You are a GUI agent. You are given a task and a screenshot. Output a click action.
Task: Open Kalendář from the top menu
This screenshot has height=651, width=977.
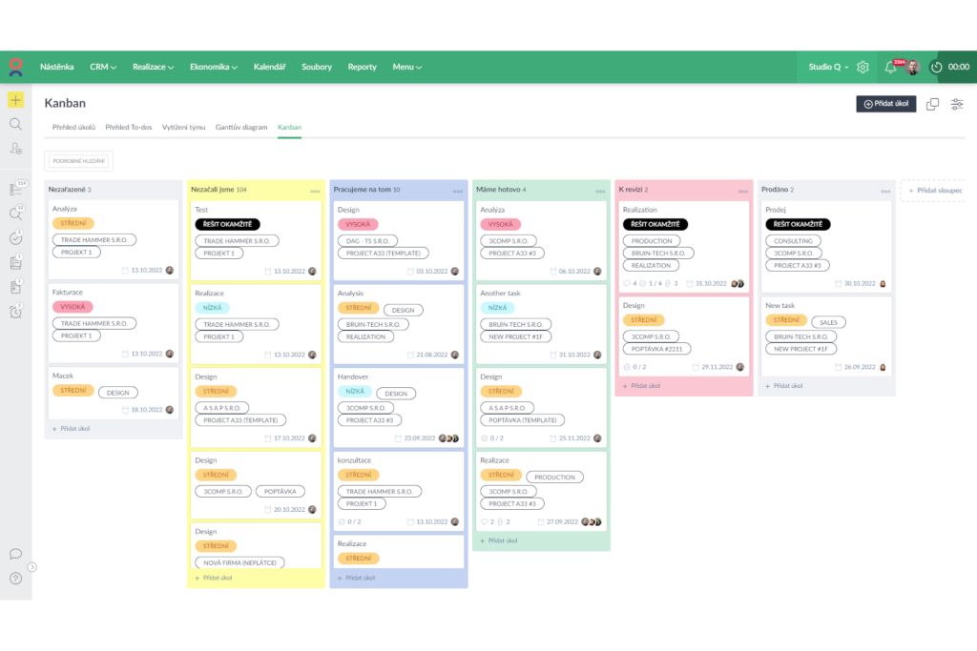click(x=269, y=68)
